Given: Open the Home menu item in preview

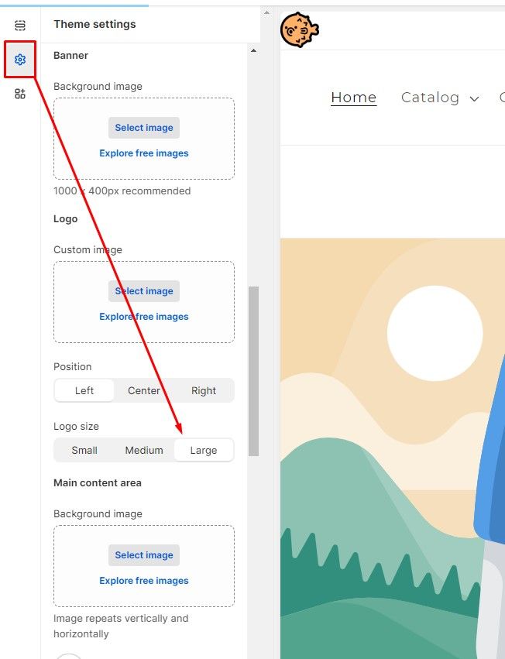Looking at the screenshot, I should 353,98.
